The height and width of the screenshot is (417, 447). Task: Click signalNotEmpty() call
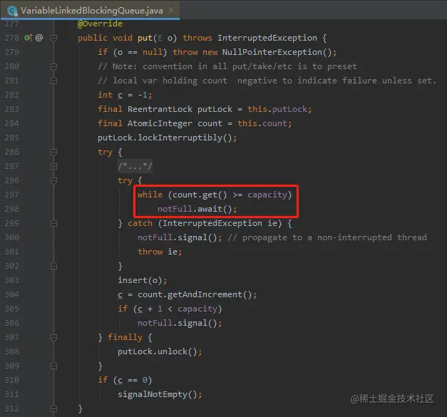(x=160, y=394)
